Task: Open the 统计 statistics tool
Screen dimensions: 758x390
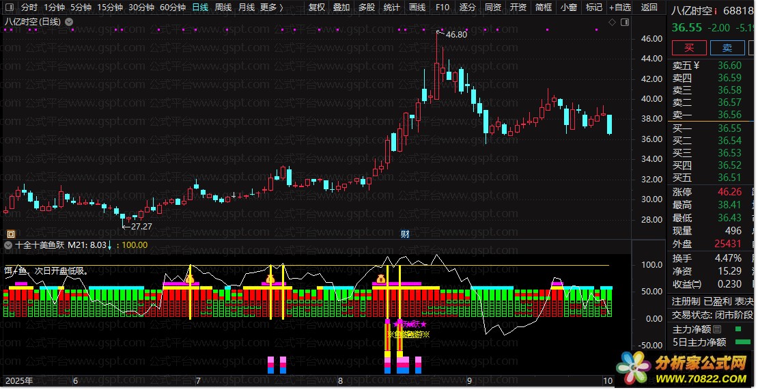Action: click(x=391, y=8)
